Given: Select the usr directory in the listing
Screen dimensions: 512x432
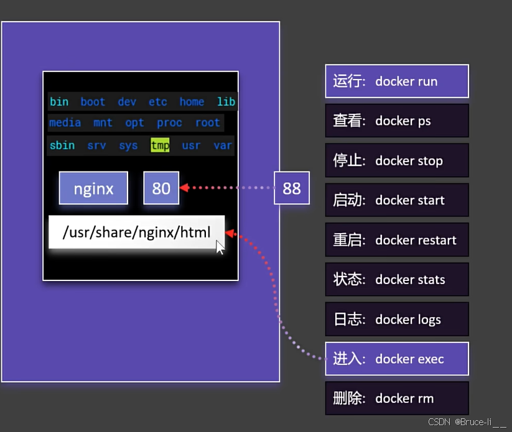Looking at the screenshot, I should pyautogui.click(x=191, y=145).
